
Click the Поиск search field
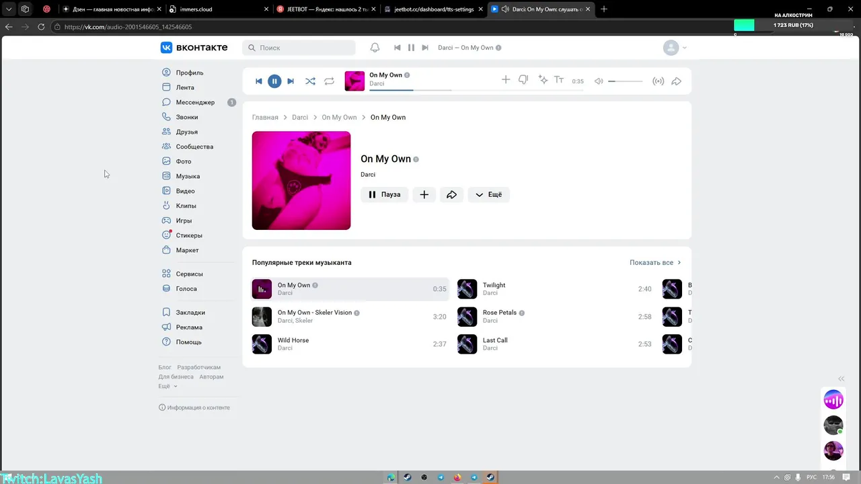299,48
